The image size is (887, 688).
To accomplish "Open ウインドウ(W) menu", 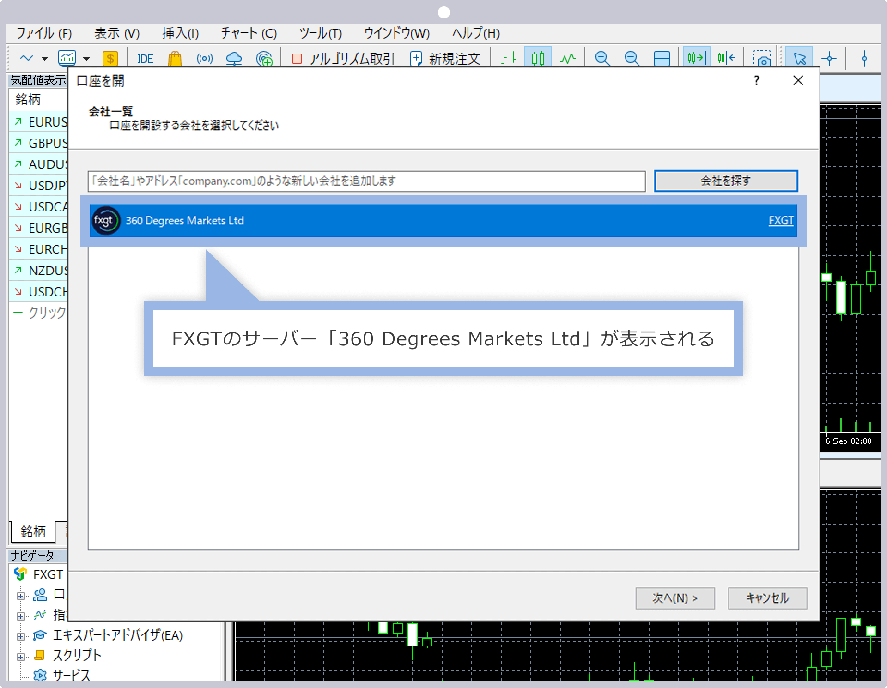I will (x=396, y=33).
